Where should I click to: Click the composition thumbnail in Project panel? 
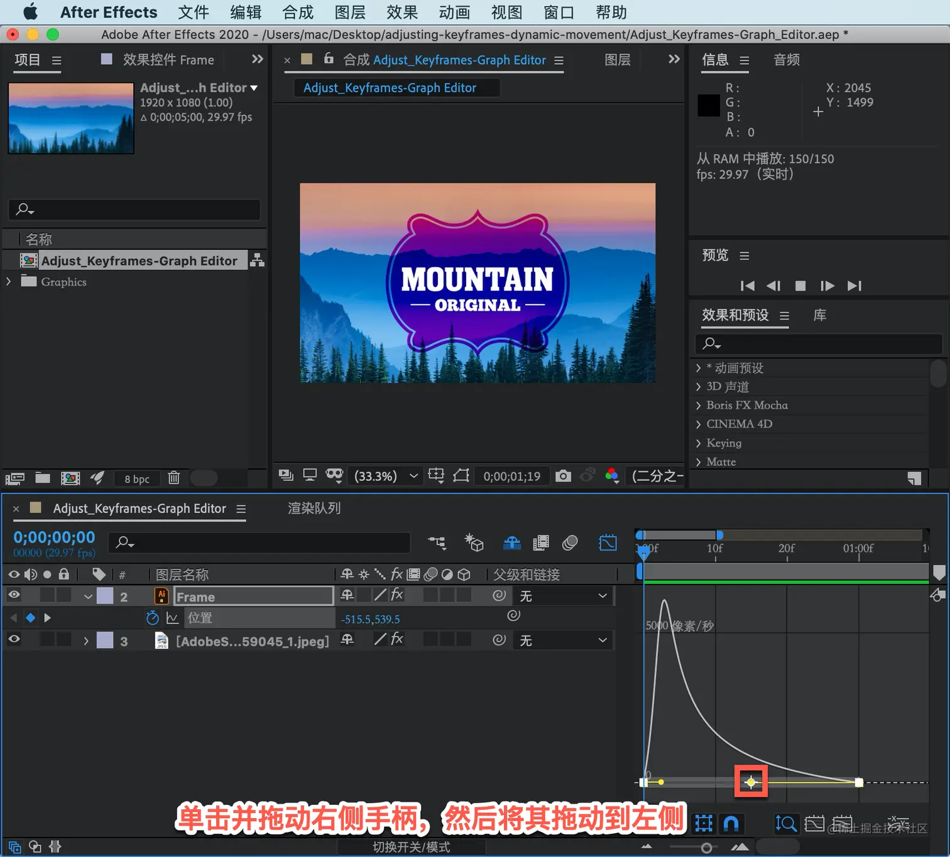[71, 119]
